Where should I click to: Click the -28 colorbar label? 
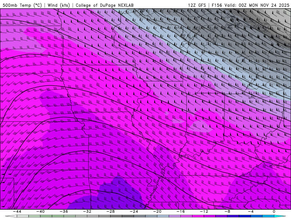(x=111, y=211)
